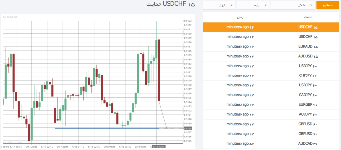
Task: Click the chart ID 40856468 label
Action: [10, 17]
